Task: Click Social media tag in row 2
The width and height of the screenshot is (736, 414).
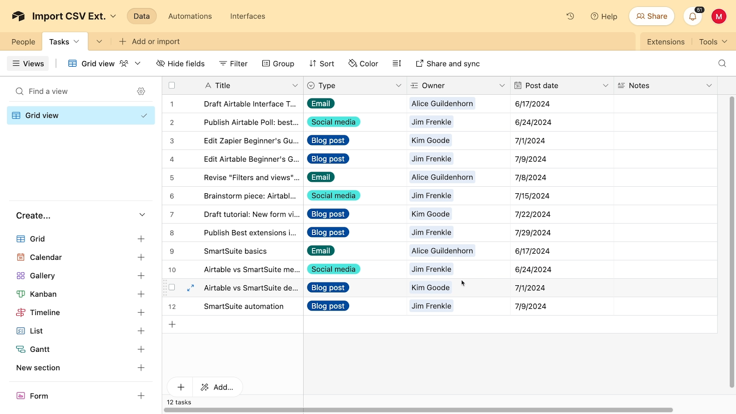Action: click(333, 122)
